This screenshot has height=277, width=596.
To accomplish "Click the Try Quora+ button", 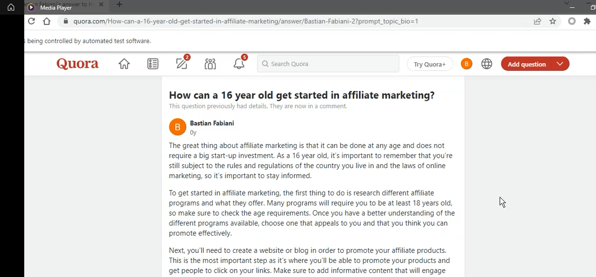I will pos(429,64).
